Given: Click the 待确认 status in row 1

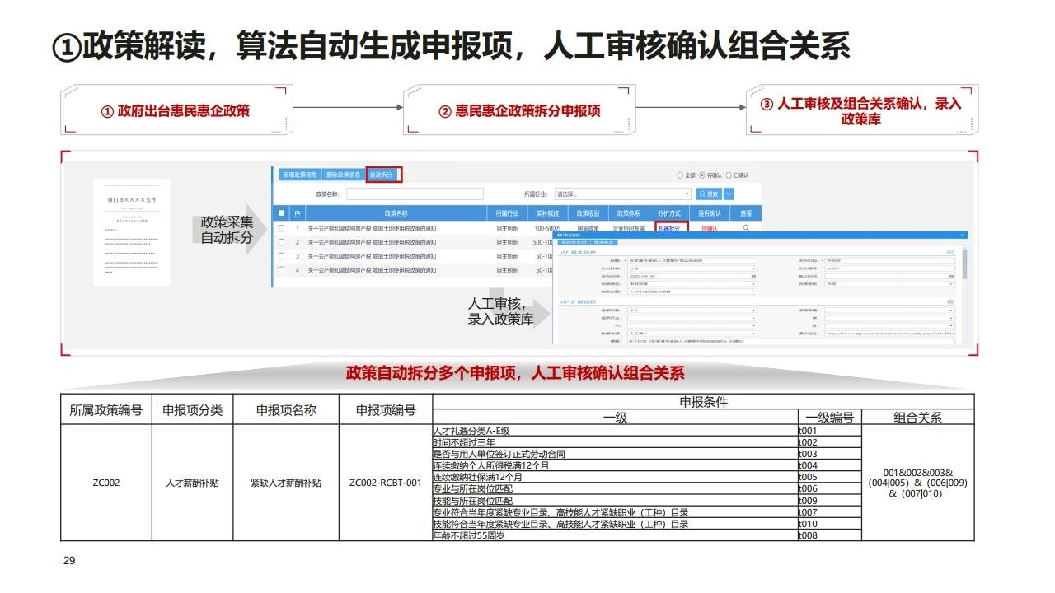Looking at the screenshot, I should point(710,229).
